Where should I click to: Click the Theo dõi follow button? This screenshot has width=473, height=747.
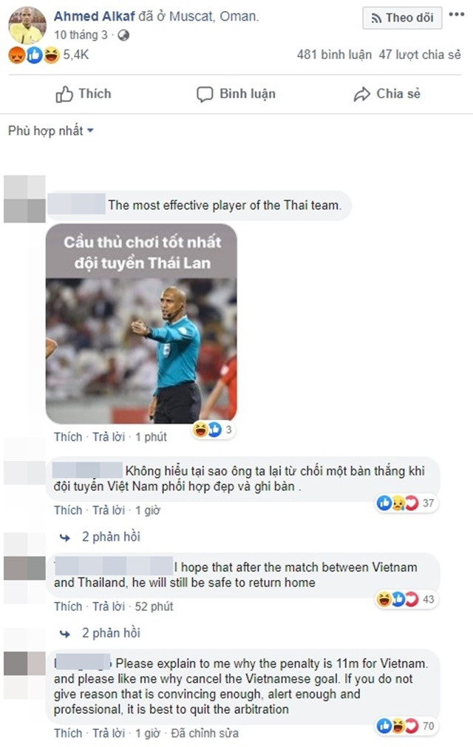pos(402,18)
